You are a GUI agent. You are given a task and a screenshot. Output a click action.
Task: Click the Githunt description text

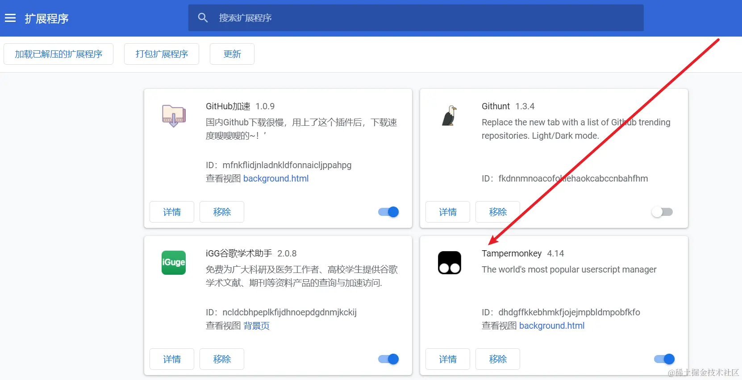[576, 129]
